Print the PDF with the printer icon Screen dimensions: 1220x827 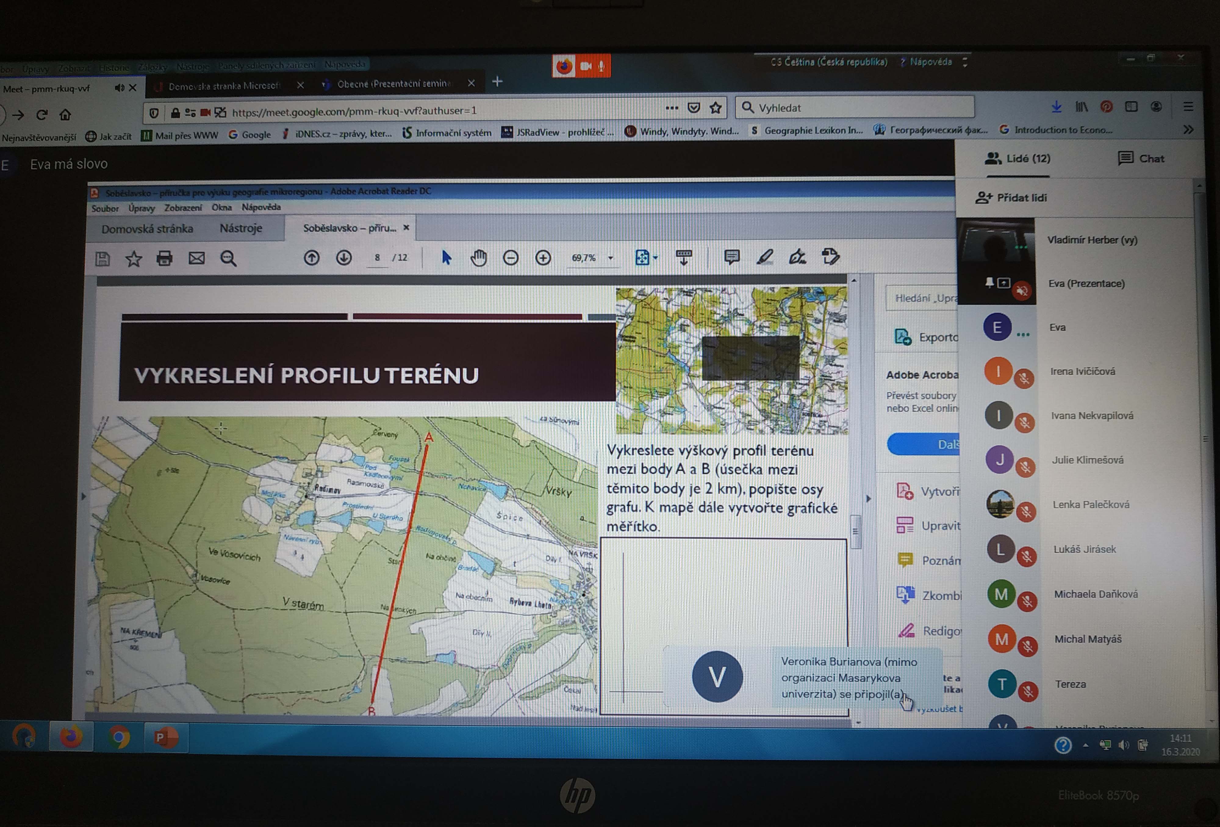click(x=164, y=258)
